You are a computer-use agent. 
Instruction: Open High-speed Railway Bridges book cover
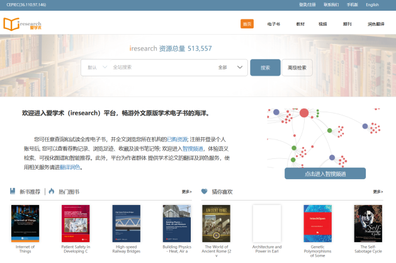(127, 223)
